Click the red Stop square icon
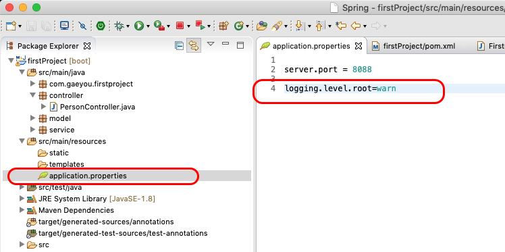Image resolution: width=505 pixels, height=252 pixels. [x=180, y=26]
